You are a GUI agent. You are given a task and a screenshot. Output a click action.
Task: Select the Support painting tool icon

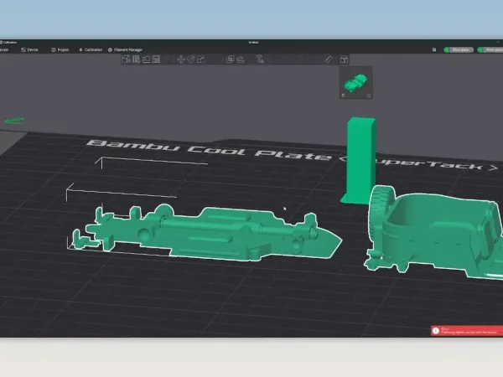coord(241,59)
